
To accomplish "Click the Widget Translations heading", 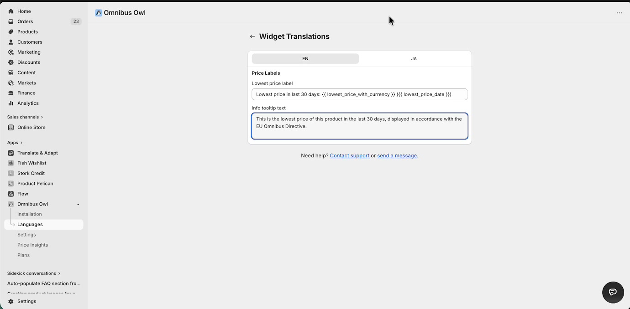I will [294, 36].
